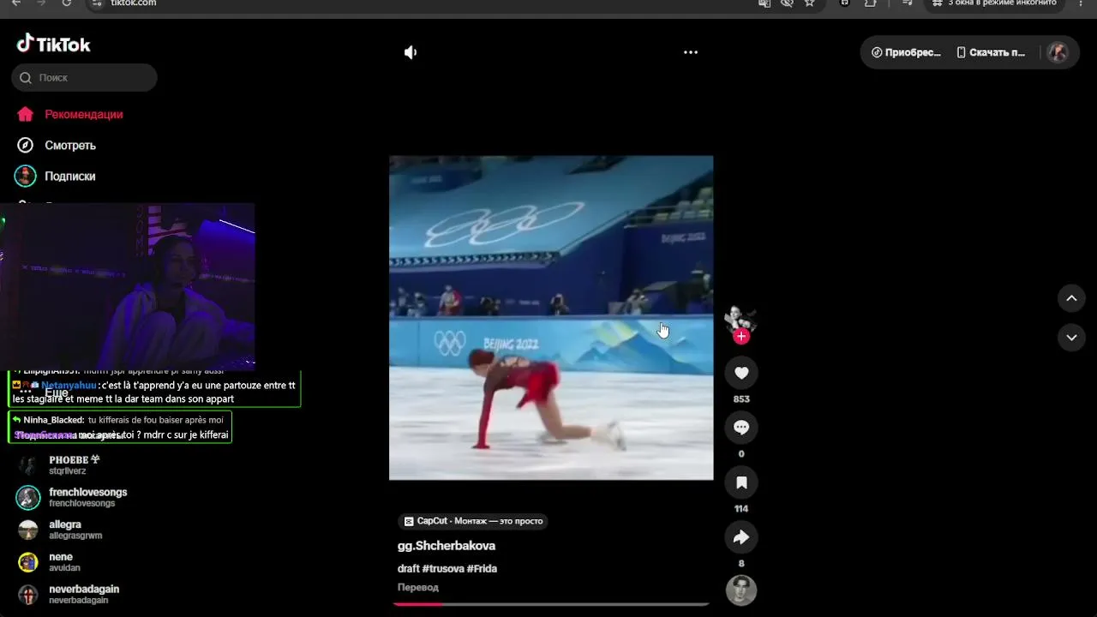Image resolution: width=1097 pixels, height=617 pixels.
Task: Click the Скачать п... download app button
Action: point(991,52)
